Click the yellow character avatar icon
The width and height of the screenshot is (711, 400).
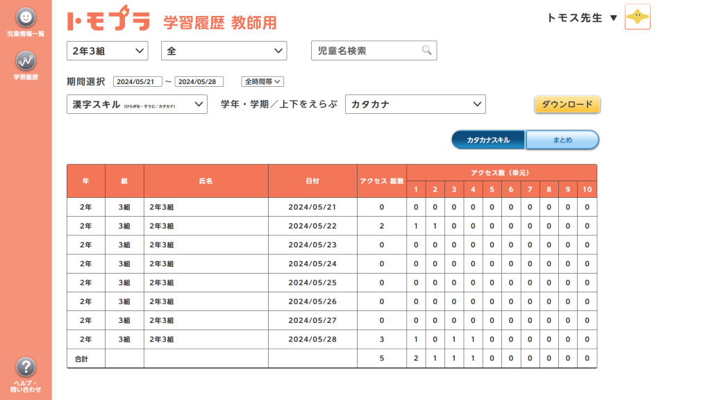tap(637, 17)
